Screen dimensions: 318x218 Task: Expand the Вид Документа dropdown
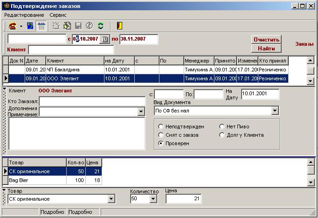coord(275,111)
